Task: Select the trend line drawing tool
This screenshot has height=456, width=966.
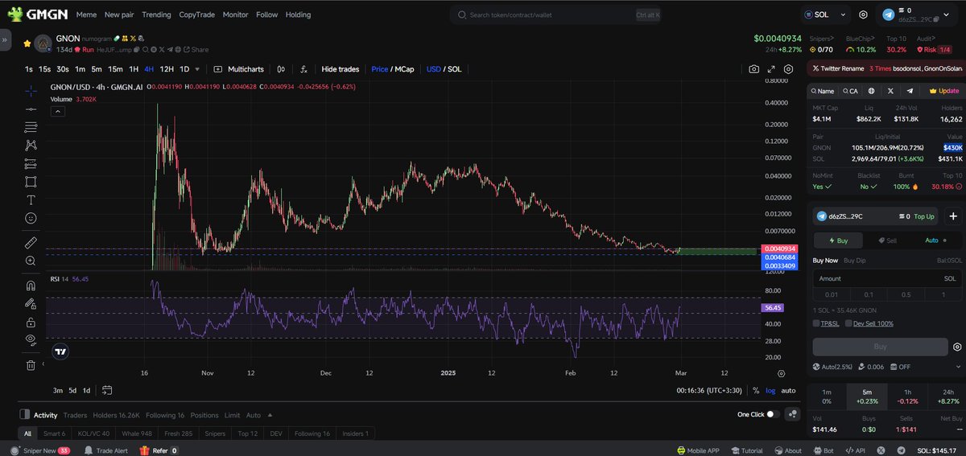Action: (31, 109)
